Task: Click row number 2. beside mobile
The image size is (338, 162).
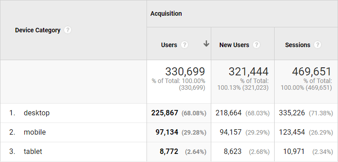Action: (x=12, y=132)
